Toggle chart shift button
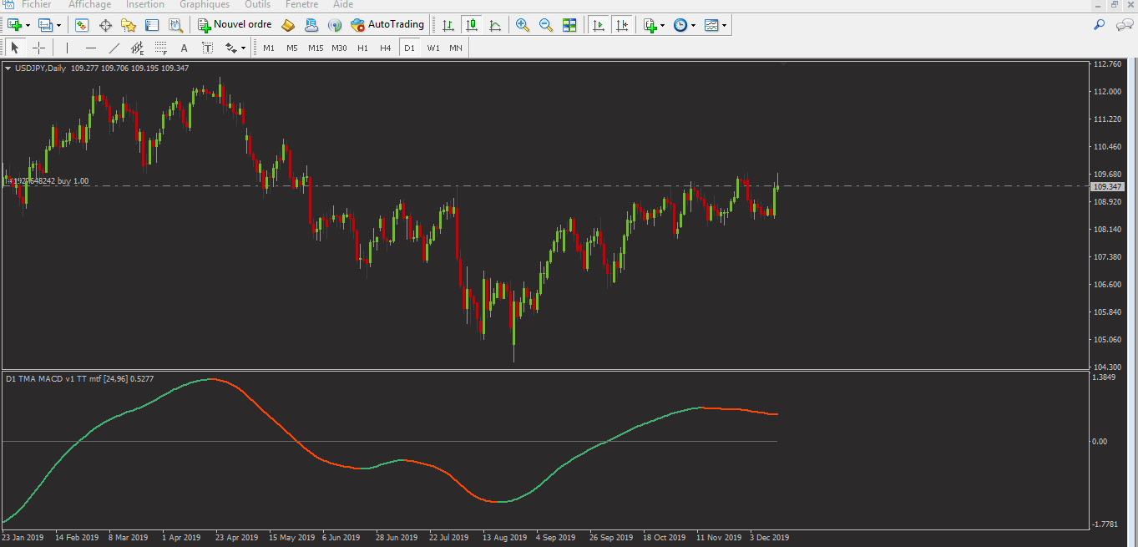The width and height of the screenshot is (1138, 547). tap(622, 25)
